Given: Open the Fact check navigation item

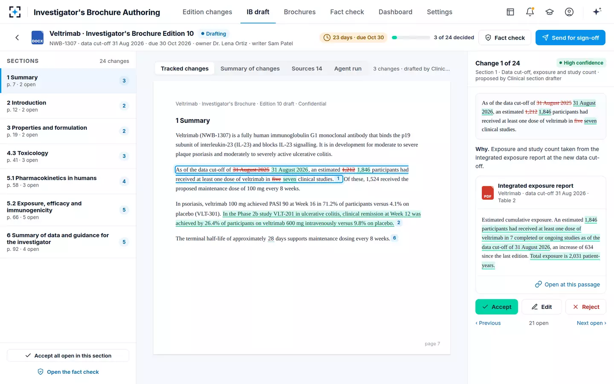Looking at the screenshot, I should pyautogui.click(x=347, y=12).
